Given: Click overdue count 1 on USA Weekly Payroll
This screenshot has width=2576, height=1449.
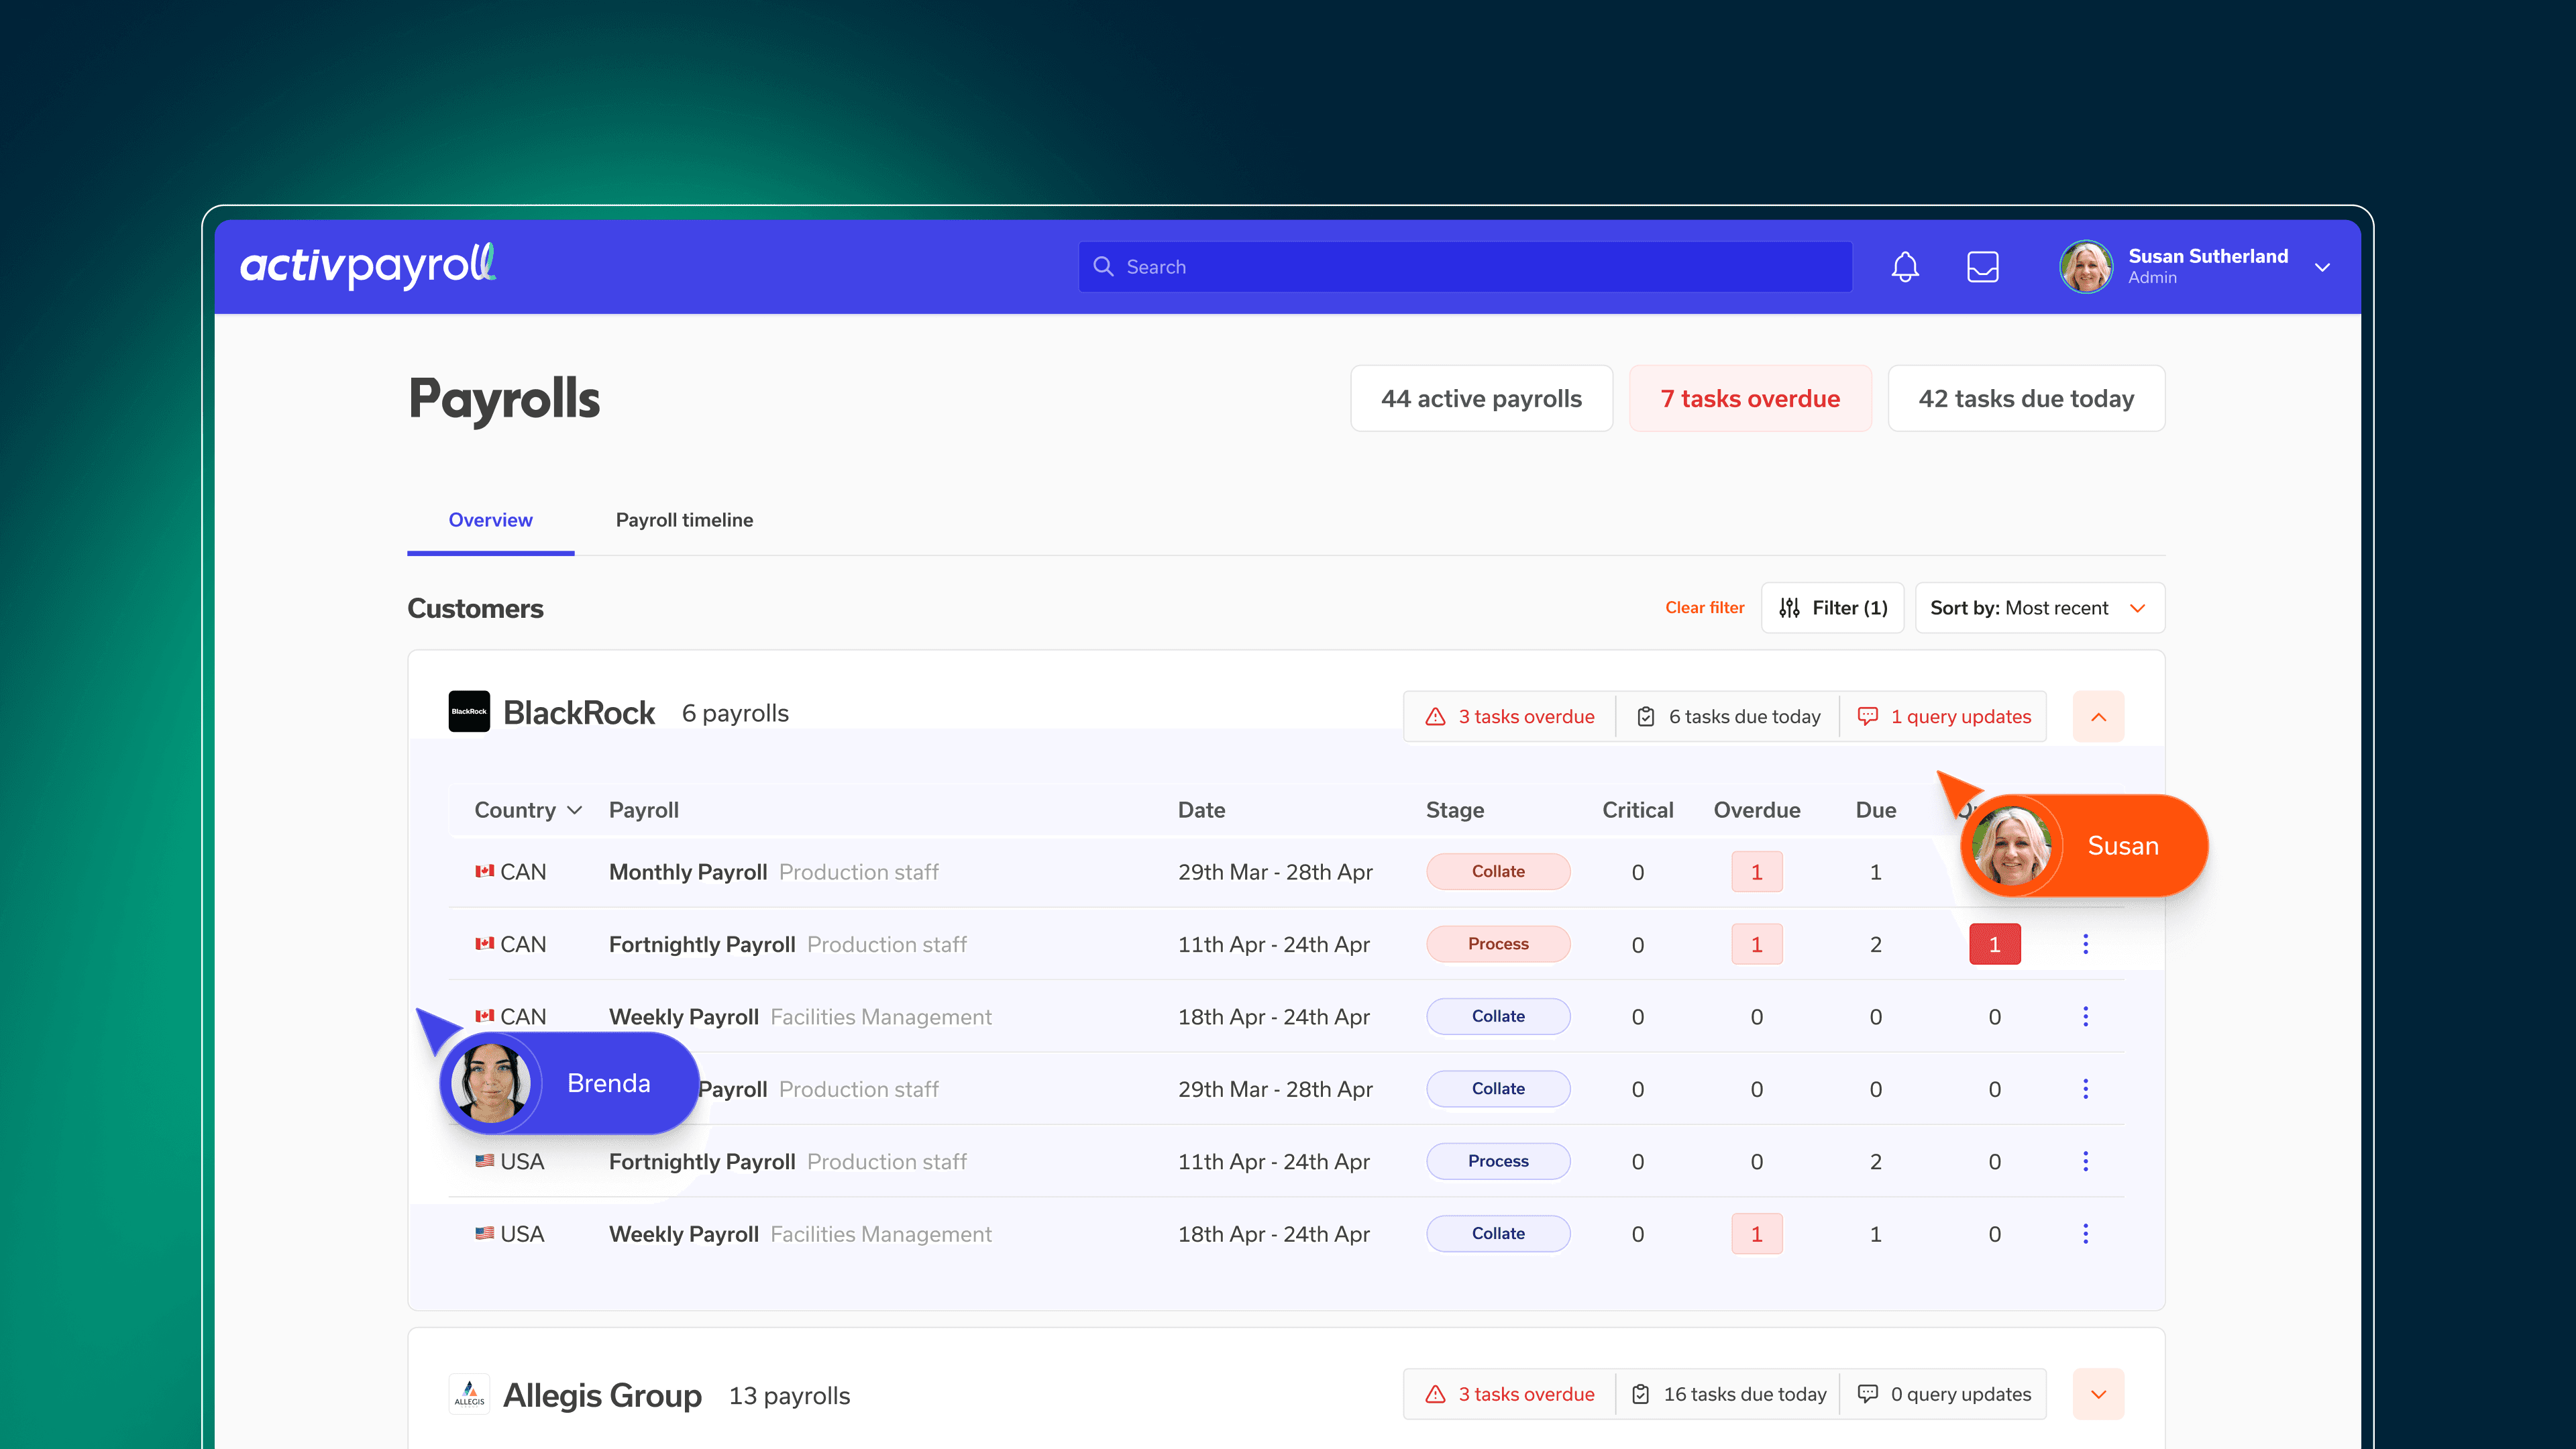Looking at the screenshot, I should 1757,1234.
